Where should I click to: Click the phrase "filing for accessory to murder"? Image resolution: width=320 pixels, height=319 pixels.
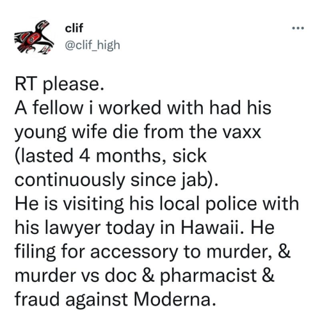click(141, 253)
